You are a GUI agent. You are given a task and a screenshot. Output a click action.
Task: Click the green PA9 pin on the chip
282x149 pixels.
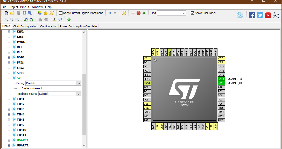coord(221,83)
